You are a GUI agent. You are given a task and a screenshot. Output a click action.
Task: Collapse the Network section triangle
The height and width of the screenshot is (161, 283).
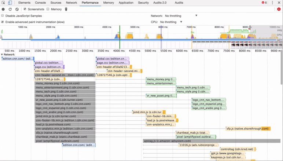[2, 55]
